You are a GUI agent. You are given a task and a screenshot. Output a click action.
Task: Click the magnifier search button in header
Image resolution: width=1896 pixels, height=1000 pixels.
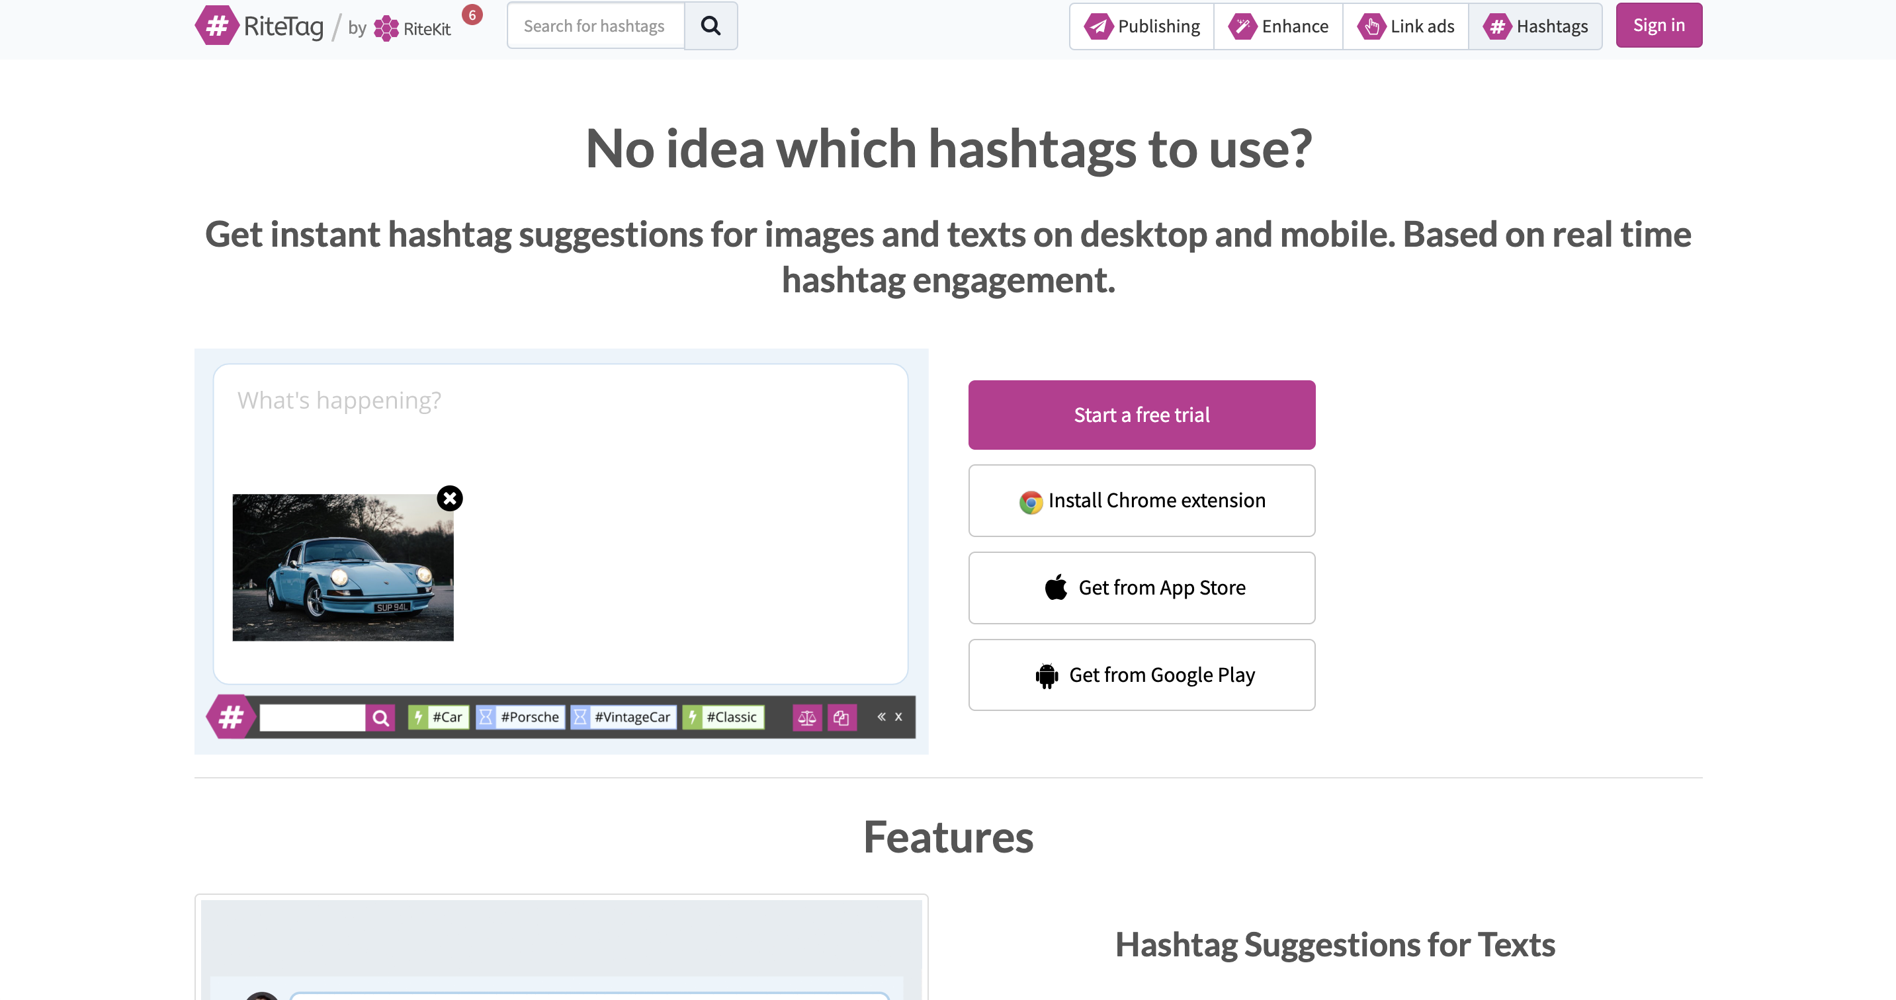(711, 26)
